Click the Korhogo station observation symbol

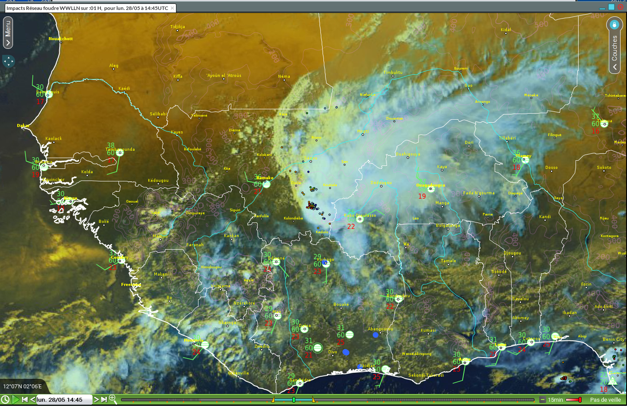point(326,263)
